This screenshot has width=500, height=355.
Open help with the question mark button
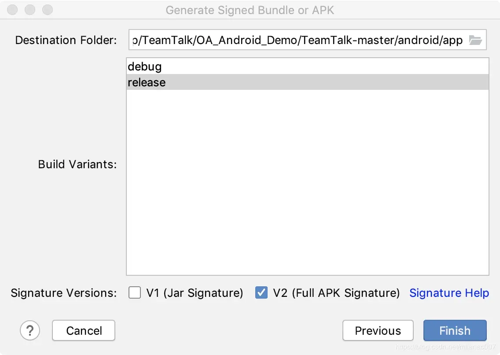pyautogui.click(x=30, y=330)
